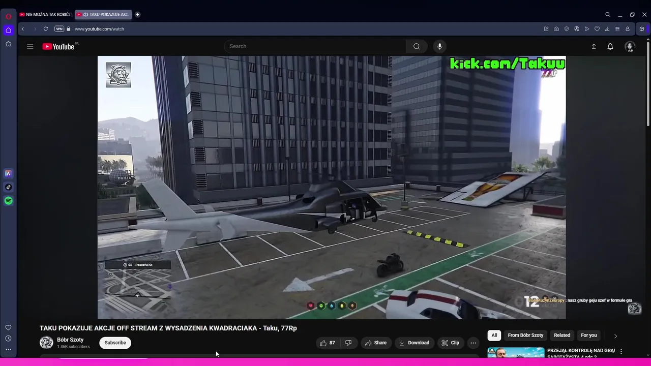Image resolution: width=651 pixels, height=366 pixels.
Task: Share the video
Action: click(375, 343)
